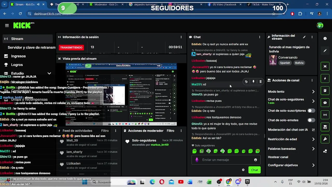This screenshot has width=332, height=187.
Task: Send message with green Chat button
Action: click(x=254, y=170)
